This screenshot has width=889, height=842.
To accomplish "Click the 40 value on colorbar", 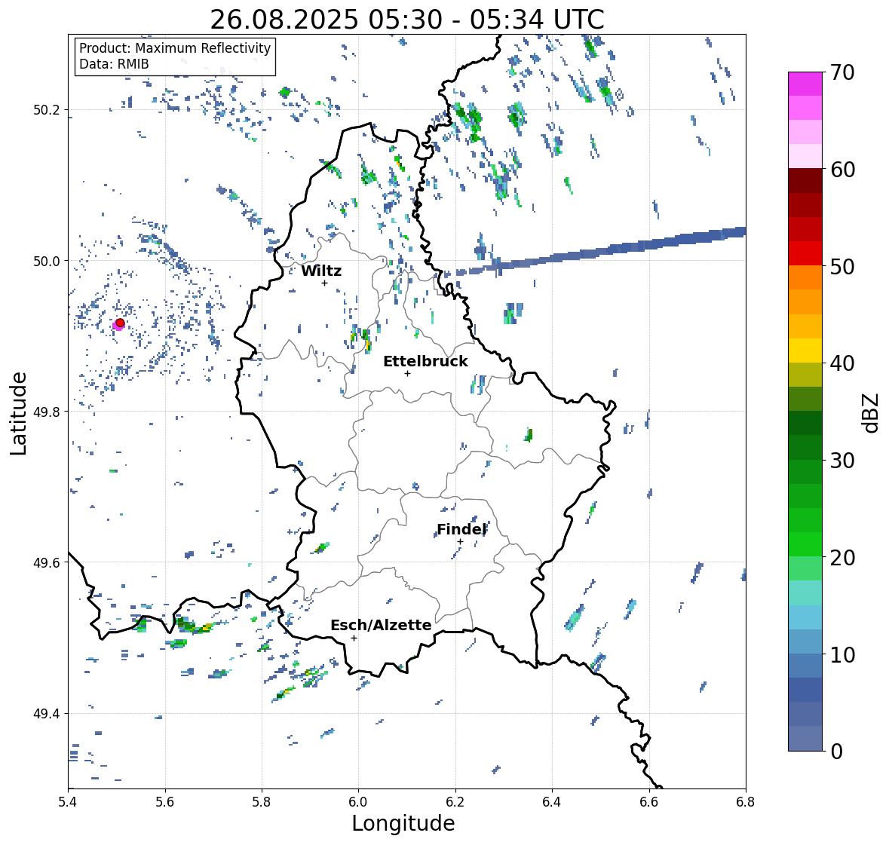I will click(842, 363).
